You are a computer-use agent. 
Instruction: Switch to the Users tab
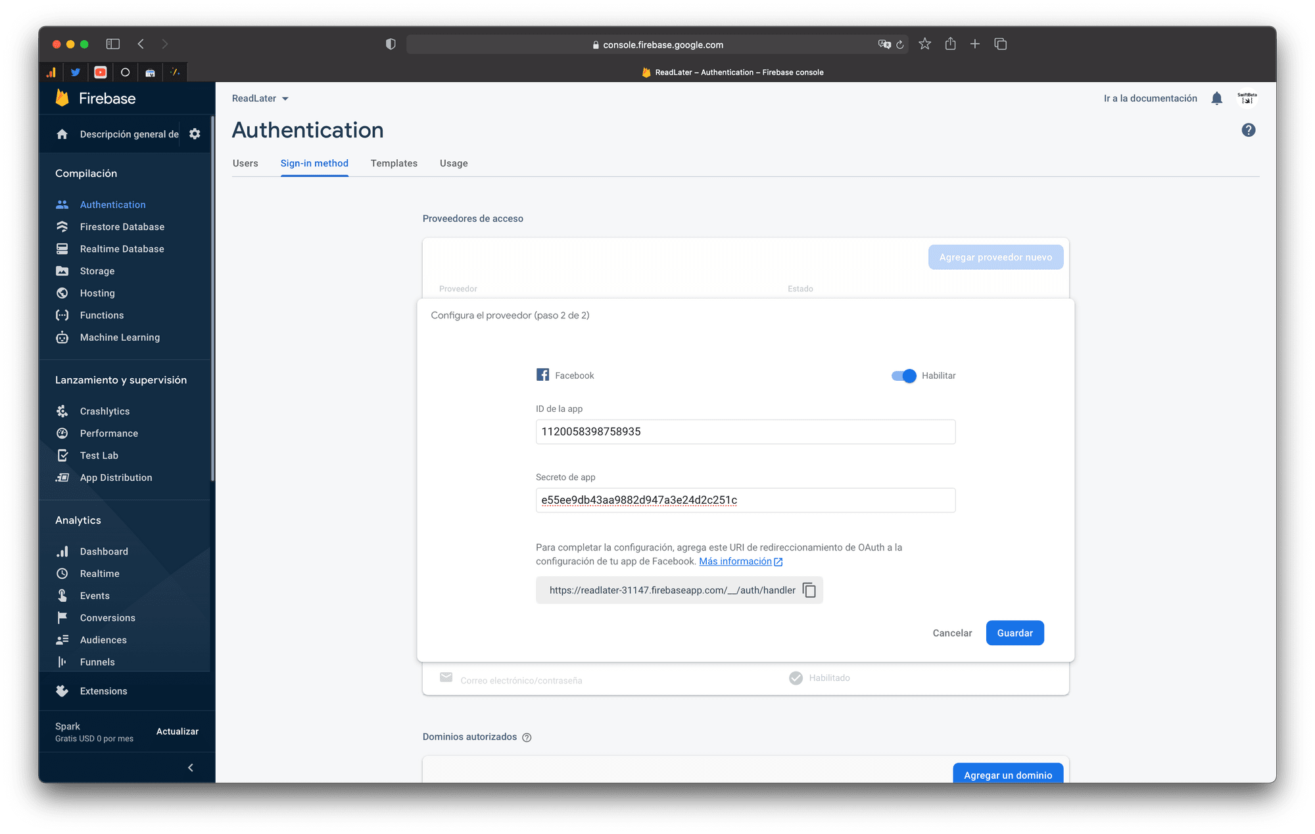point(245,163)
